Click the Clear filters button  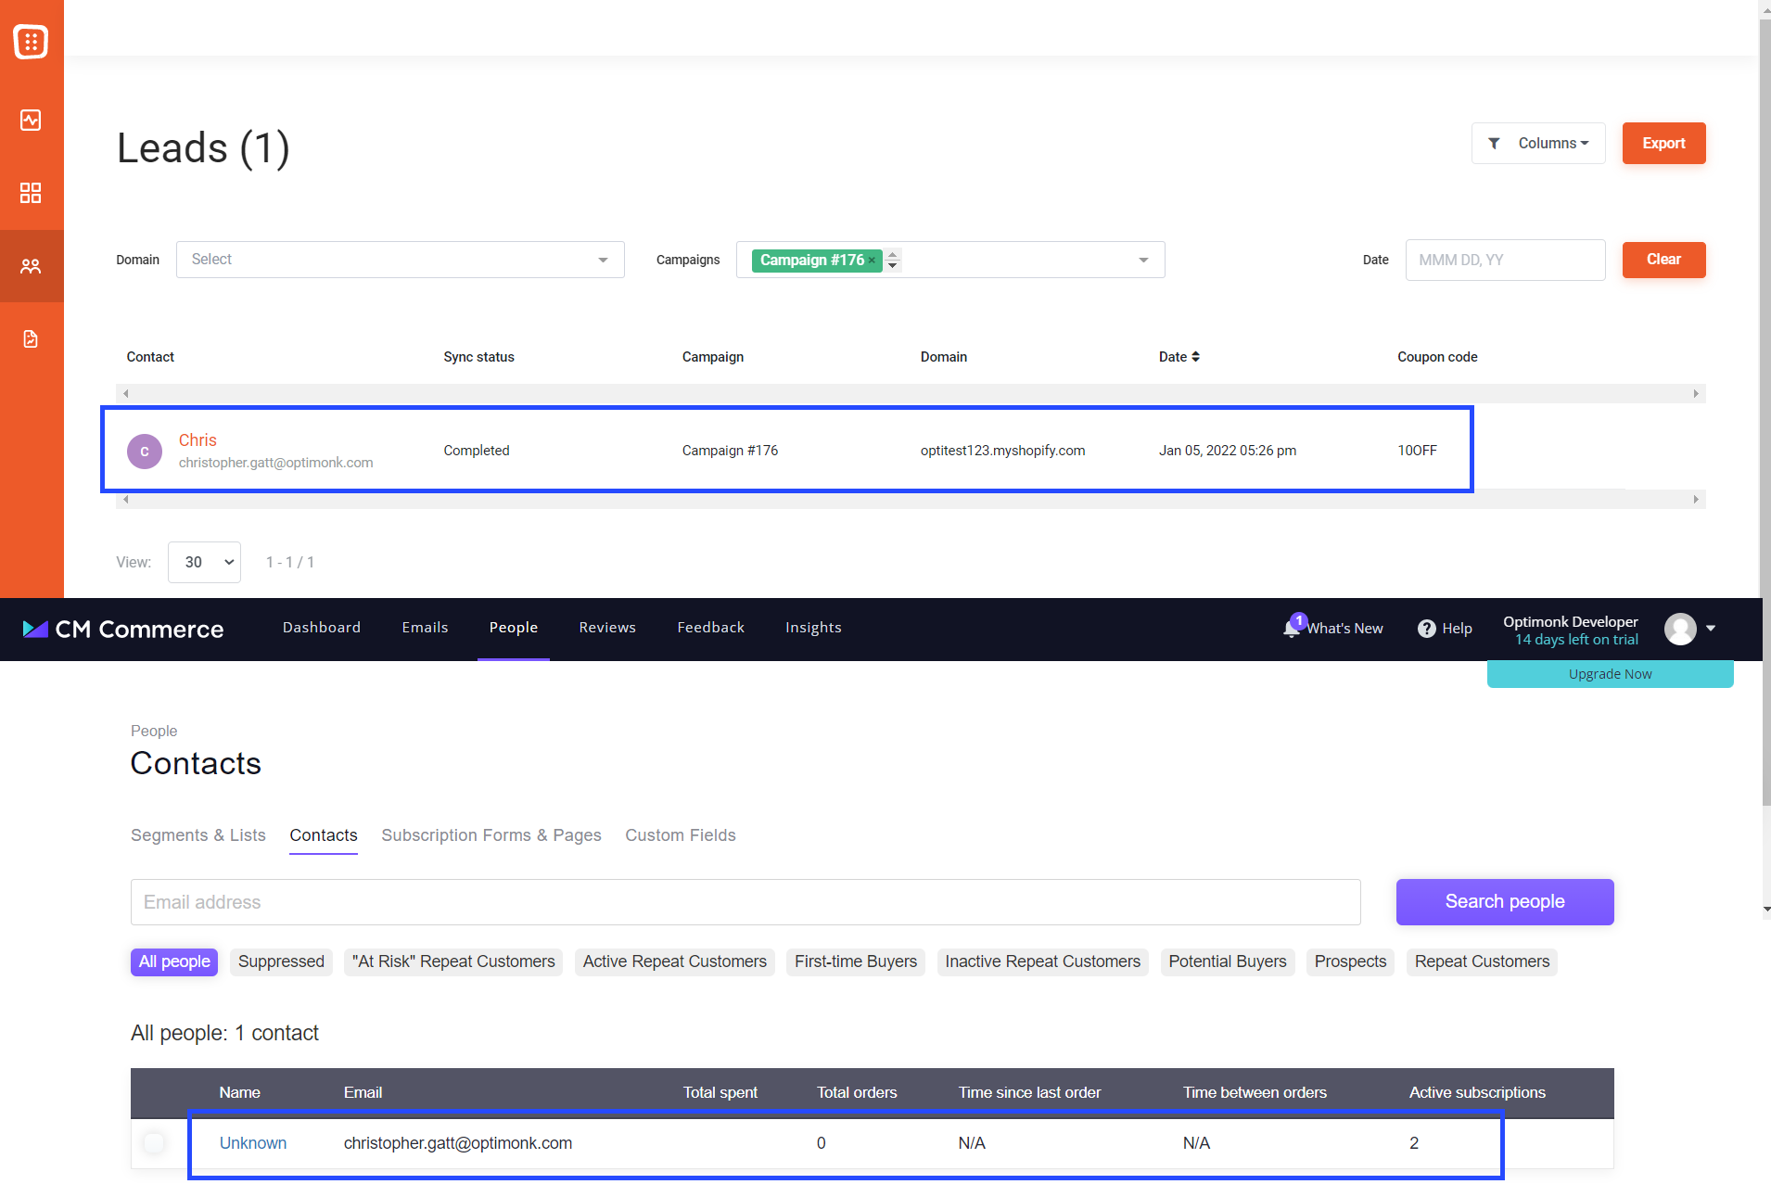1663,260
